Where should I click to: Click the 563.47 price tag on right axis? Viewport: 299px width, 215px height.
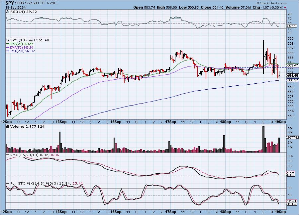pos(292,65)
